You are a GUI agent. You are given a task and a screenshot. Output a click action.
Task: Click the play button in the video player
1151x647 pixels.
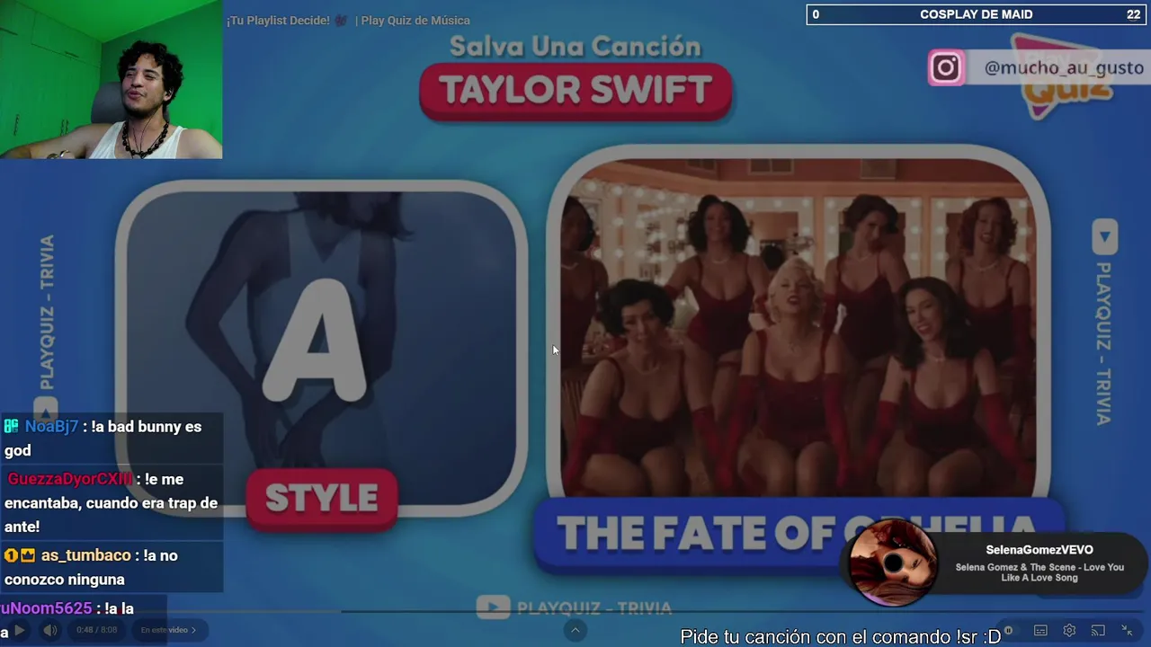[x=20, y=631]
